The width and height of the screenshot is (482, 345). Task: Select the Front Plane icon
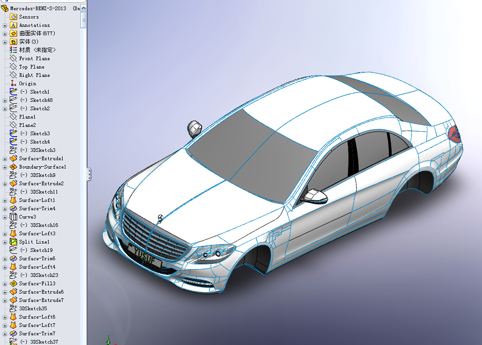[x=13, y=58]
